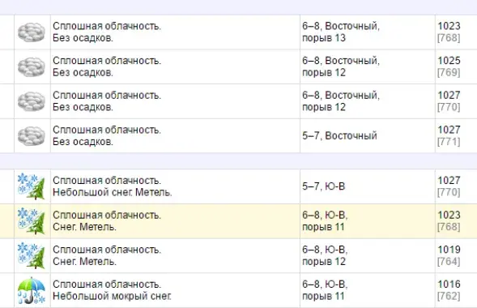The width and height of the screenshot is (477, 308).
Task: Select the cloud icon in the 1027 [771] row
Action: (x=32, y=135)
